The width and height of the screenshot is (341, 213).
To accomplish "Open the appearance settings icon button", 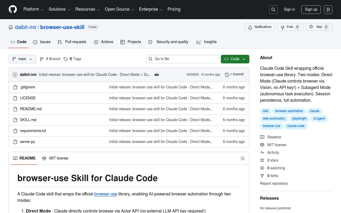I will pos(328,10).
